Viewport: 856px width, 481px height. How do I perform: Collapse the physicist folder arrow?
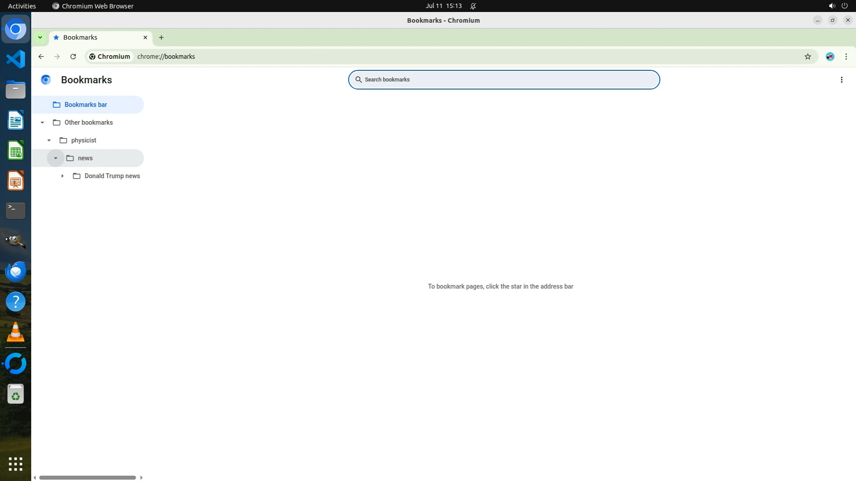tap(49, 140)
